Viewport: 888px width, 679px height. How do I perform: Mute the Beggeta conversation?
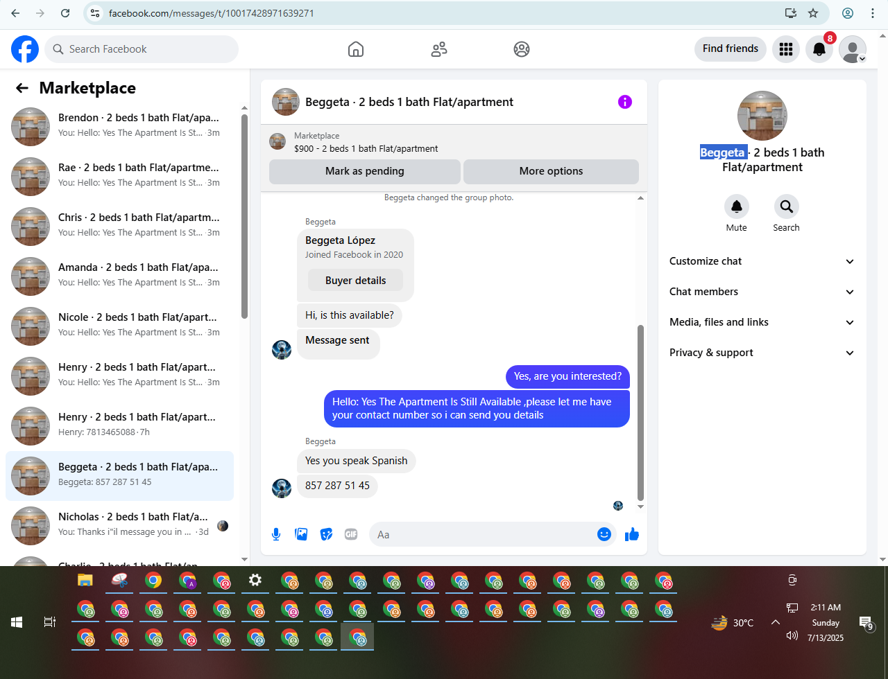pos(737,206)
